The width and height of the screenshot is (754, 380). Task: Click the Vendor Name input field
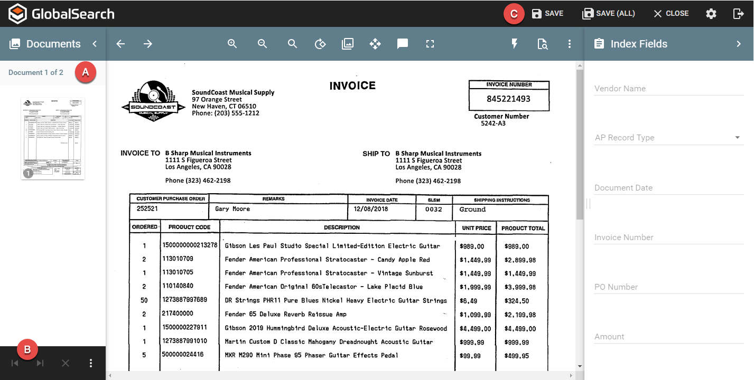(x=668, y=89)
